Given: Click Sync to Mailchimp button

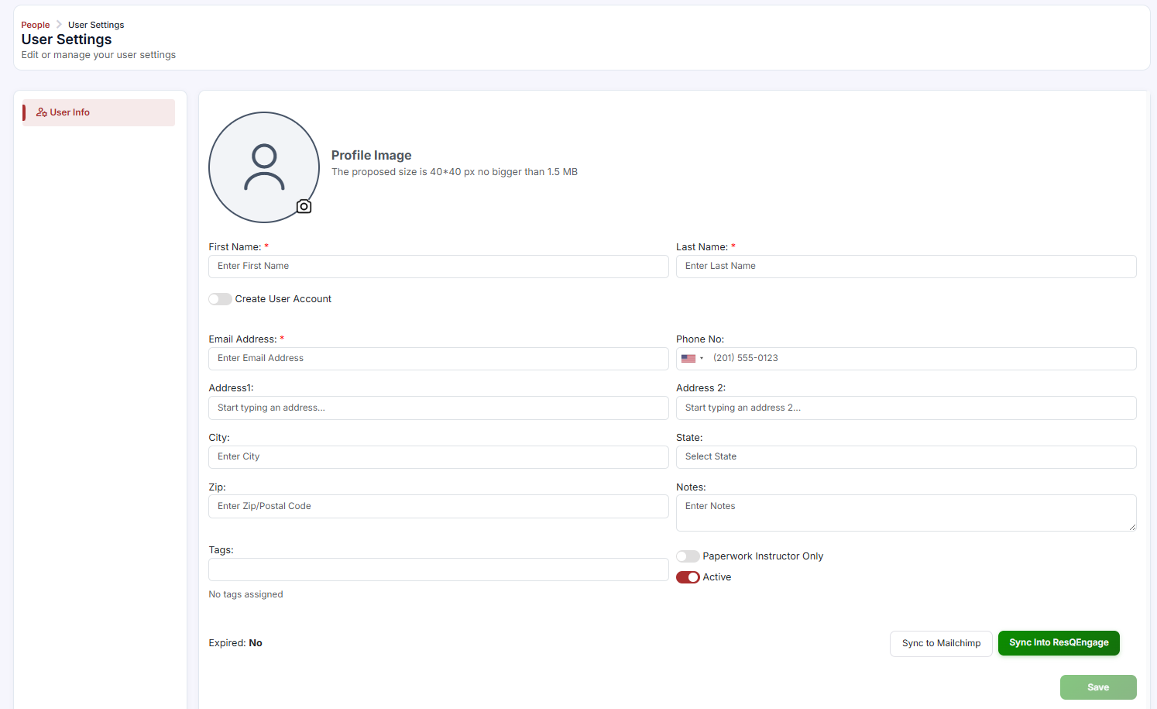Looking at the screenshot, I should [941, 644].
